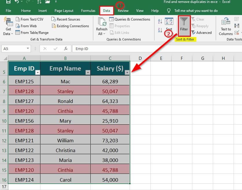Click the Save icon in title bar
Image resolution: width=242 pixels, height=190 pixels.
click(x=8, y=2)
